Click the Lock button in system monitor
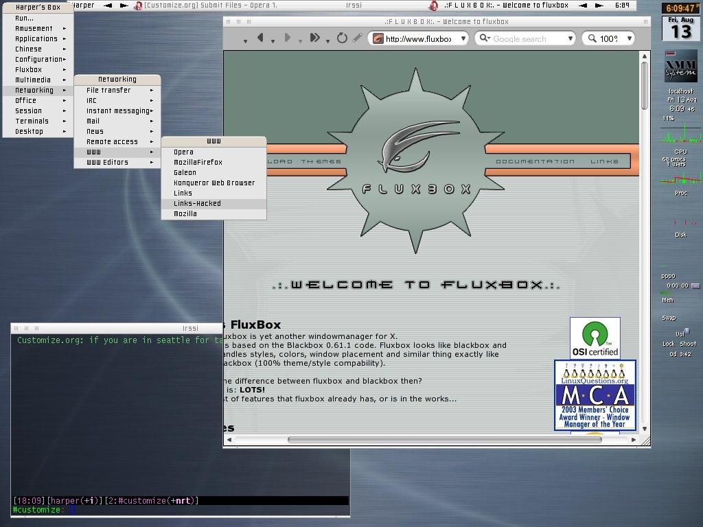Image resolution: width=703 pixels, height=527 pixels. pyautogui.click(x=669, y=344)
